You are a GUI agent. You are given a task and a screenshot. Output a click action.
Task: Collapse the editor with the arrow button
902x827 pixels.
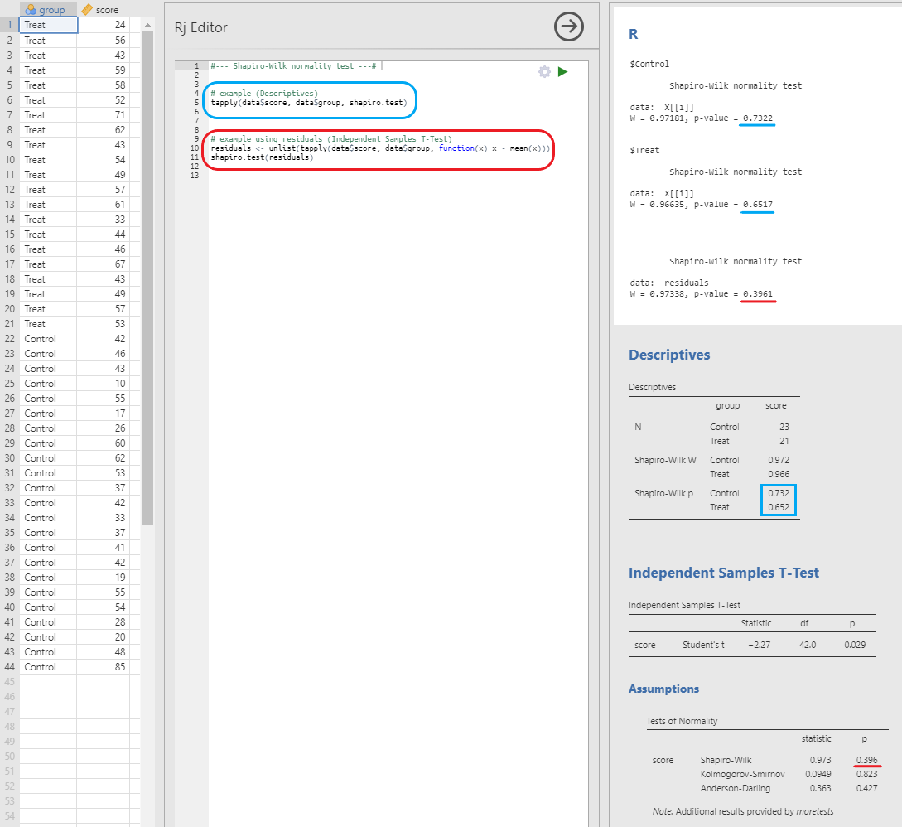coord(568,27)
